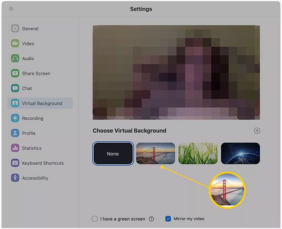Open Audio settings headphone icon
The height and width of the screenshot is (229, 282).
[x=15, y=59]
